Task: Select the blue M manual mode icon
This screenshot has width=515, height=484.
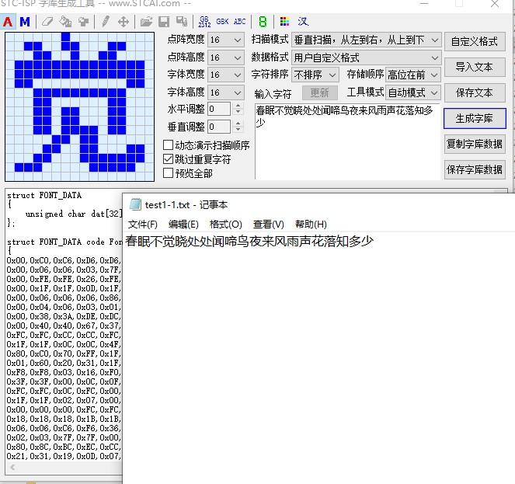Action: (25, 22)
